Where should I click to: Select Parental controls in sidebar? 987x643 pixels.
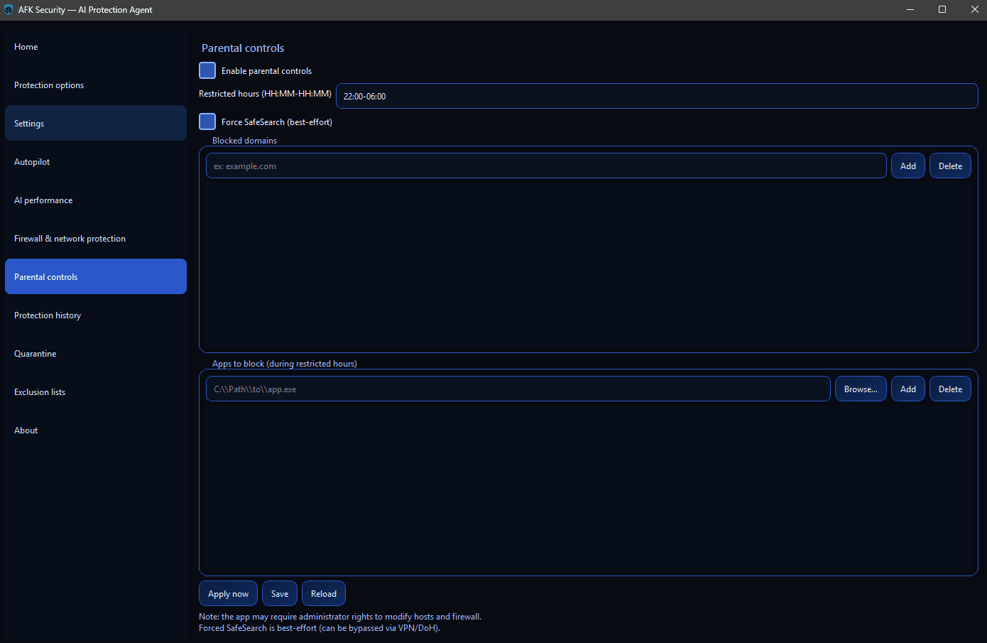pos(45,276)
